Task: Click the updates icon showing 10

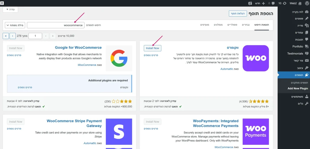Action: click(x=285, y=3)
